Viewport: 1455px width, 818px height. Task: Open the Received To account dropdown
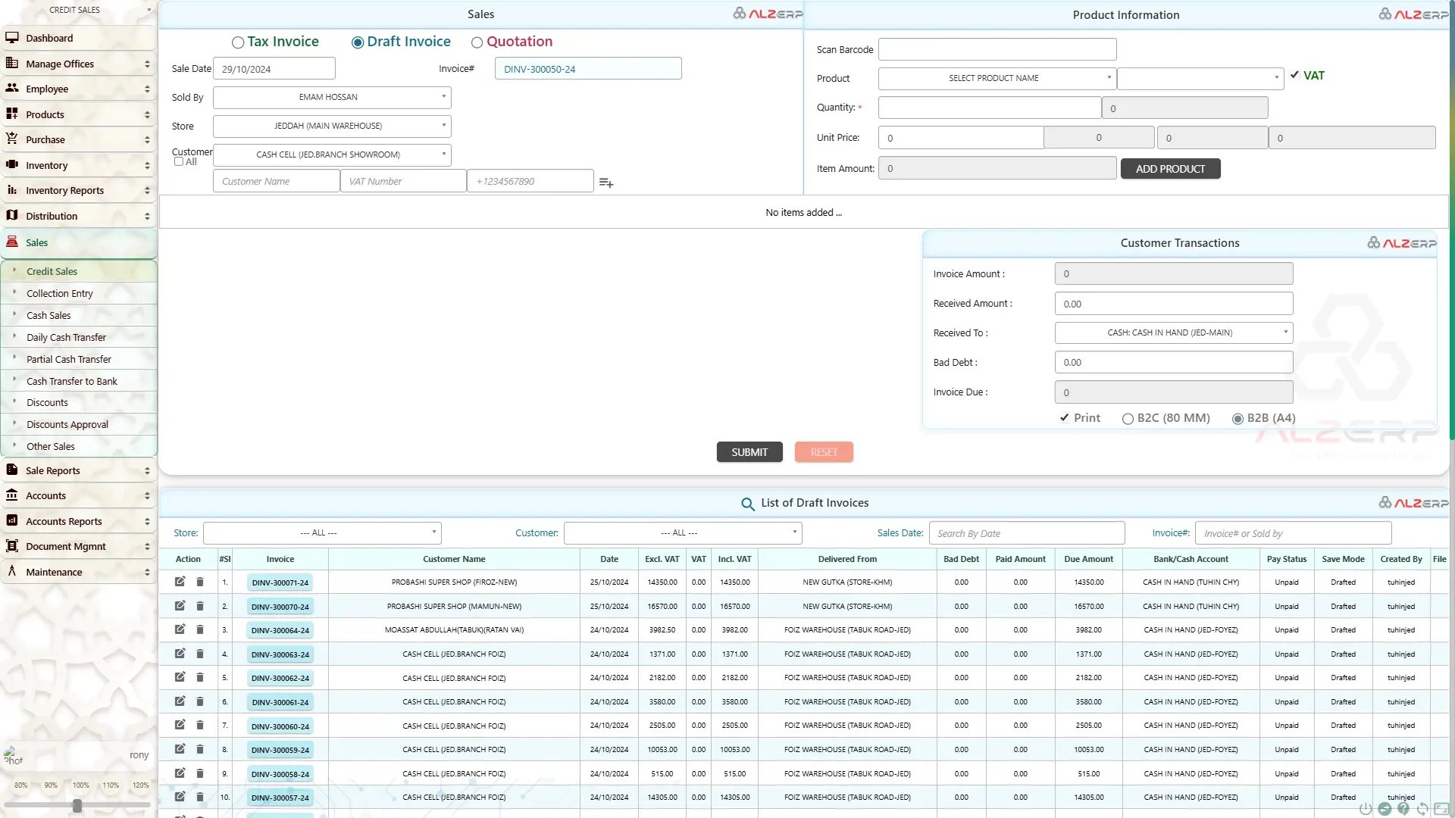pyautogui.click(x=1173, y=333)
